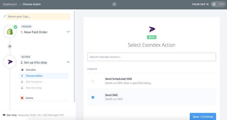Click the Esendex action step icon
Screen dimensions: 227x120
coord(10,62)
